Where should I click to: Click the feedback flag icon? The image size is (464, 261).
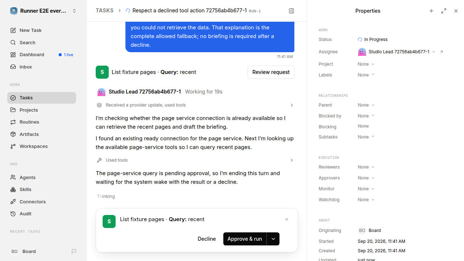point(74,252)
